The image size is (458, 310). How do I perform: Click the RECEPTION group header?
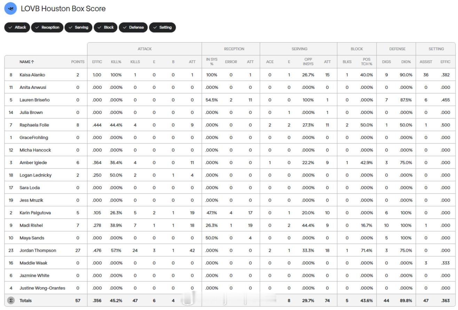[x=234, y=49]
